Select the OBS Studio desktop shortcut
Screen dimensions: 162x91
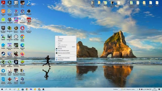[x=29, y=11]
